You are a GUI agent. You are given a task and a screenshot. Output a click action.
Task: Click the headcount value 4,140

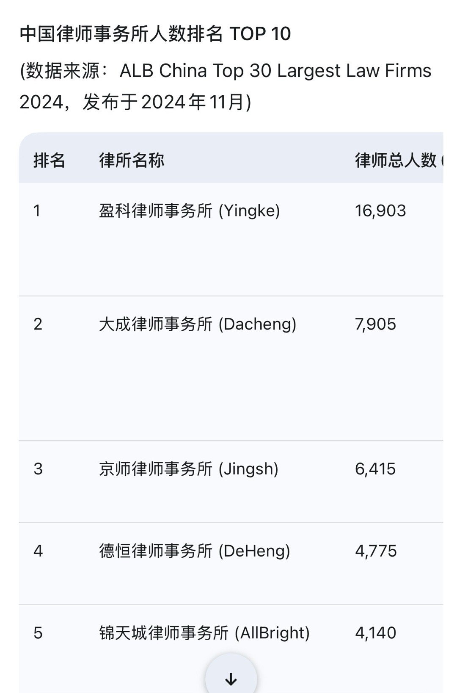[x=374, y=632]
